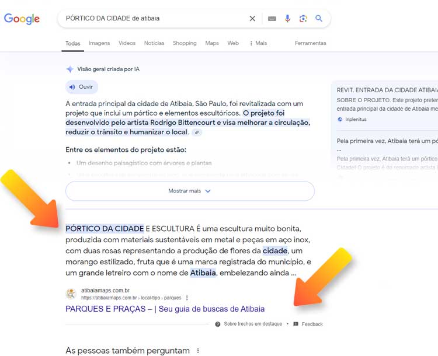The width and height of the screenshot is (438, 356).
Task: Go to the Maps tab
Action: pos(212,43)
